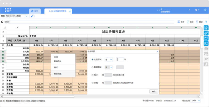Click the fx formula icon
The height and width of the screenshot is (107, 209).
(x=2, y=22)
